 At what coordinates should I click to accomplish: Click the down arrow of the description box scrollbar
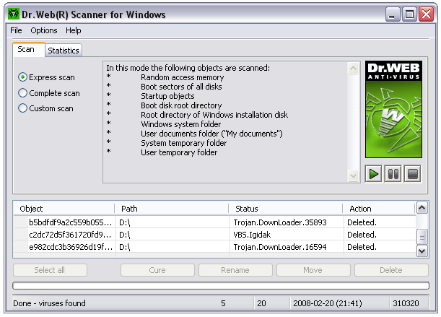pos(353,175)
